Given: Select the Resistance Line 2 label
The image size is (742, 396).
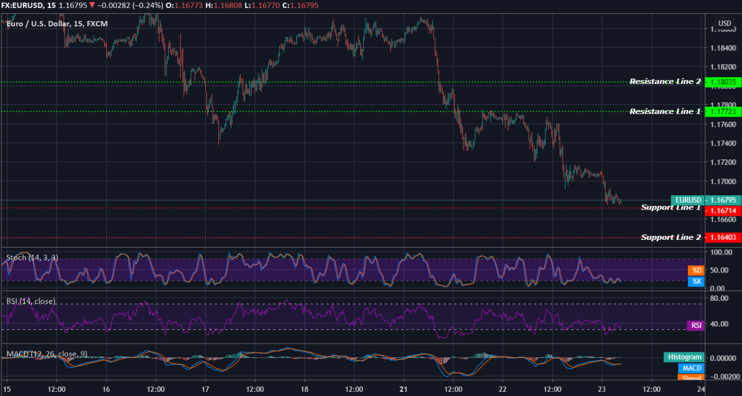Looking at the screenshot, I should (x=665, y=81).
